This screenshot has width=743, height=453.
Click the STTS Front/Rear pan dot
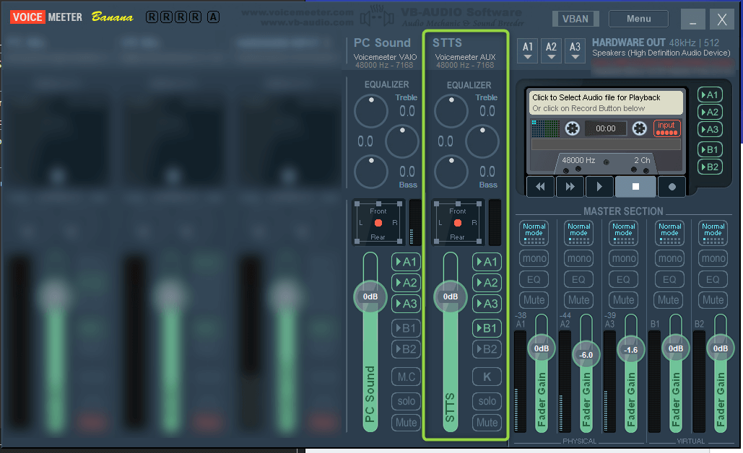coord(458,223)
